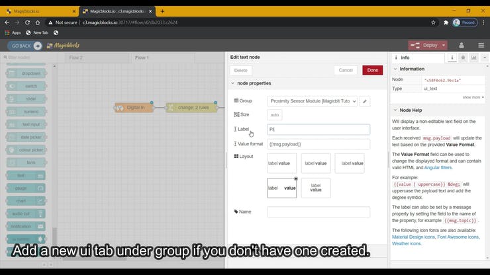Open the dashboard chart sidebar tab icon
Image resolution: width=490 pixels, height=275 pixels.
point(473,58)
